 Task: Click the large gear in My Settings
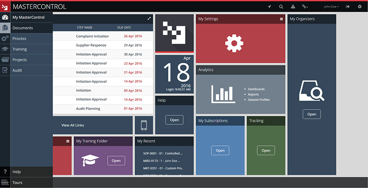(234, 43)
